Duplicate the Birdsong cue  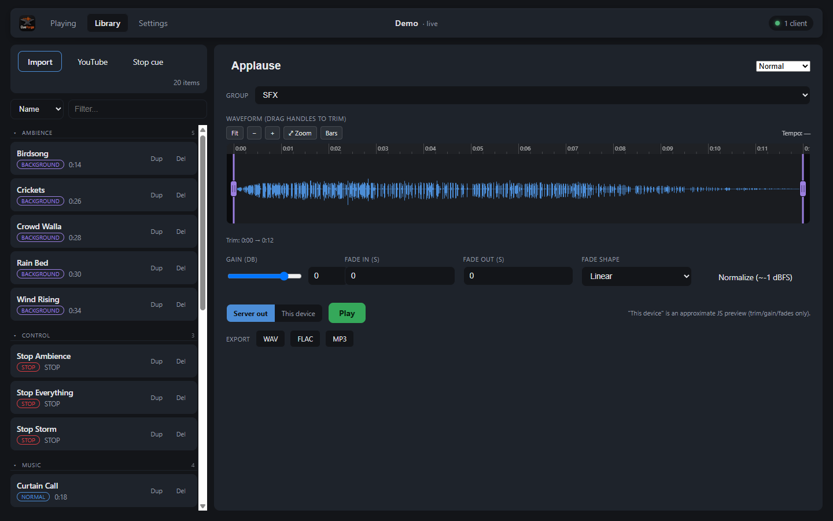tap(157, 159)
